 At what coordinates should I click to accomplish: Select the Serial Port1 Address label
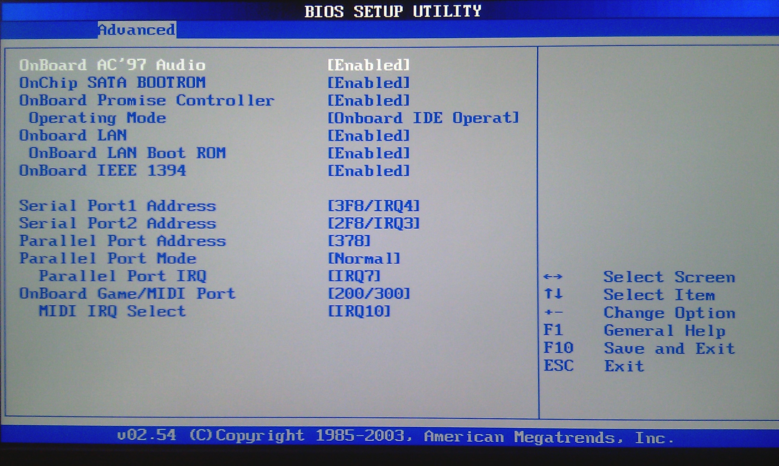[x=118, y=206]
